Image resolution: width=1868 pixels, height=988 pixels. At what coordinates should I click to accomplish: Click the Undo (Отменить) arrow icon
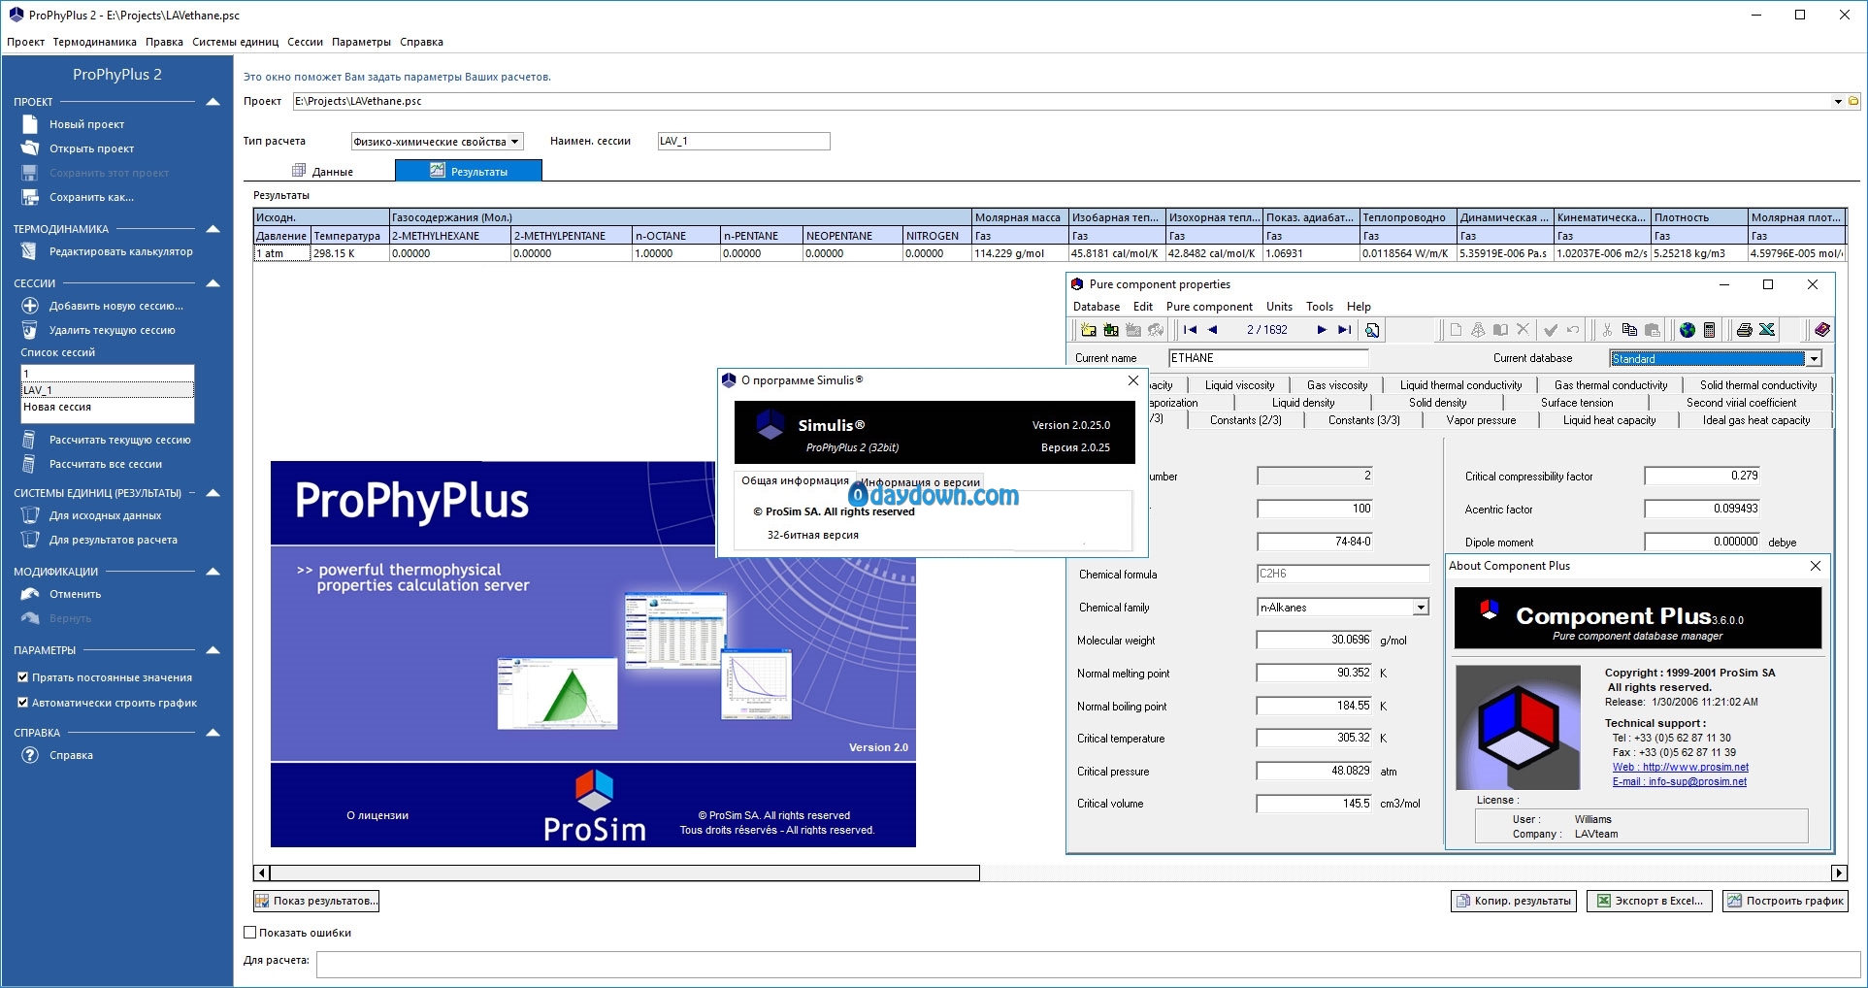(30, 594)
